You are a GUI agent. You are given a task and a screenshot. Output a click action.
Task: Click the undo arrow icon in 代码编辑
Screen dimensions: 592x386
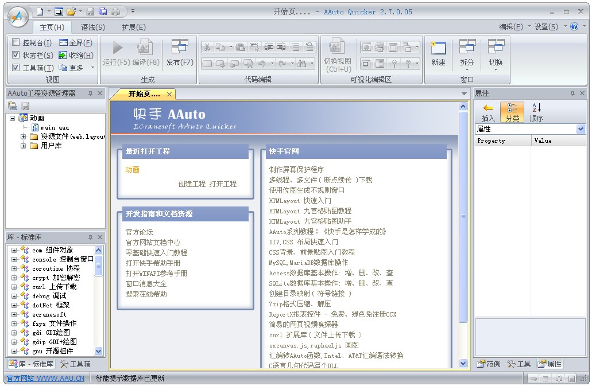(x=261, y=64)
